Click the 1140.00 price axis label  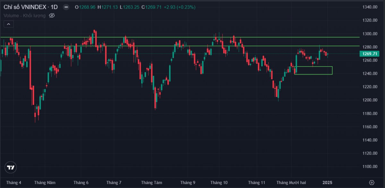tap(369, 140)
